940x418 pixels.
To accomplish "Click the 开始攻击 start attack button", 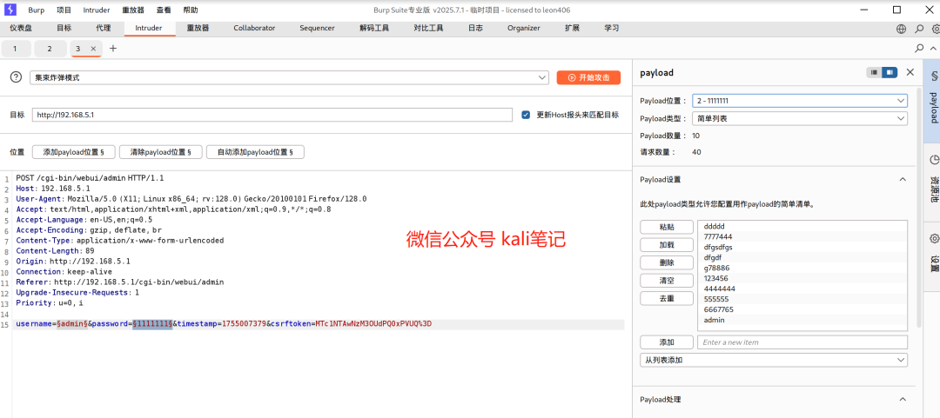I will (588, 78).
